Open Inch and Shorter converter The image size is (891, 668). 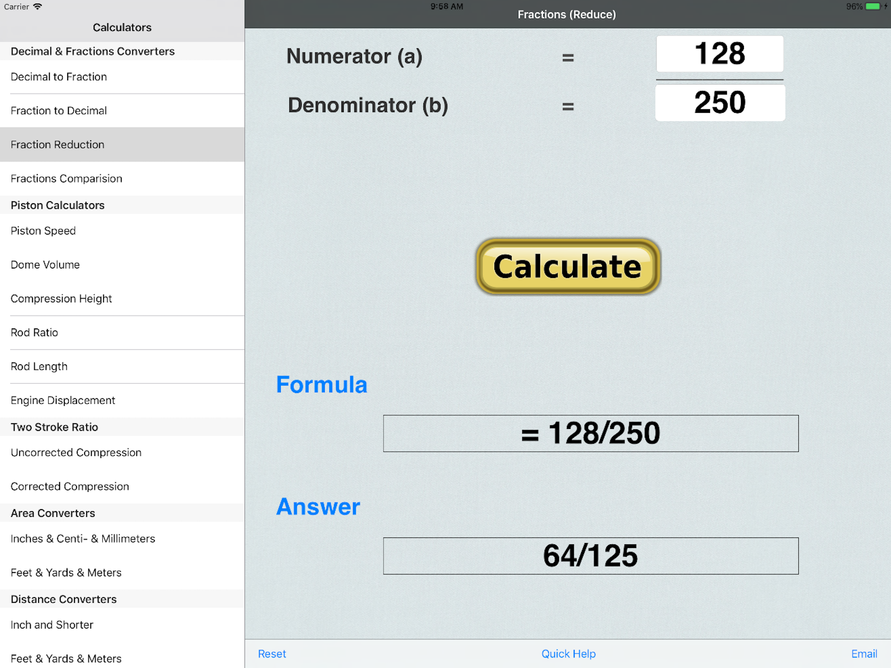[x=52, y=625]
